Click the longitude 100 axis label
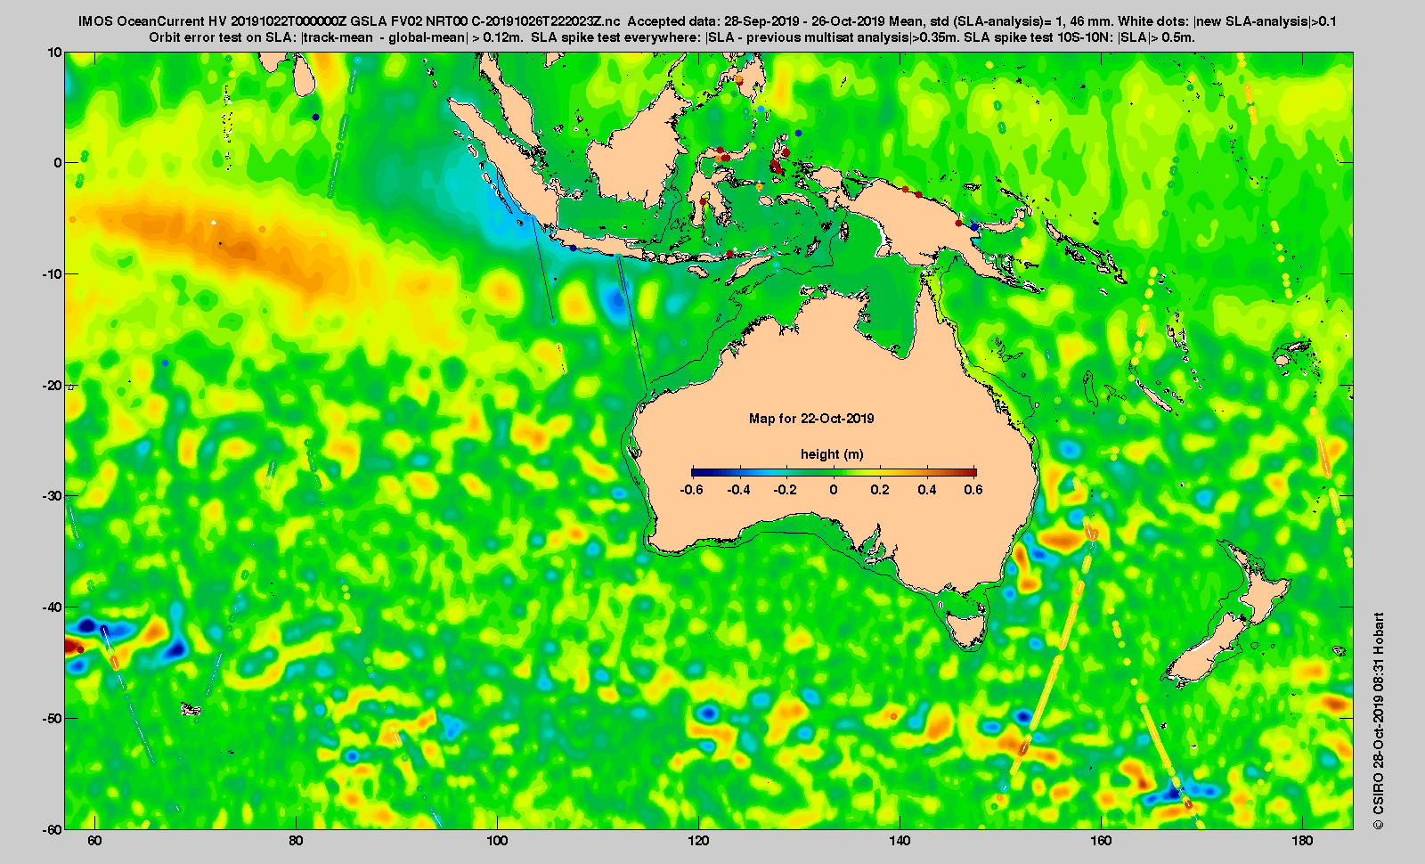The image size is (1425, 864). [497, 842]
